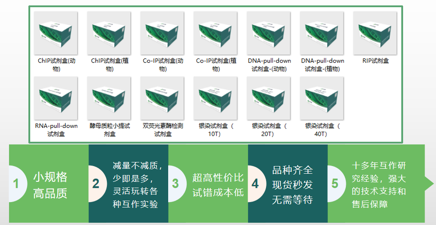436x225 pixels.
Task: Click the ChIP试剂盒(植物) caption text
Action: [x=110, y=65]
